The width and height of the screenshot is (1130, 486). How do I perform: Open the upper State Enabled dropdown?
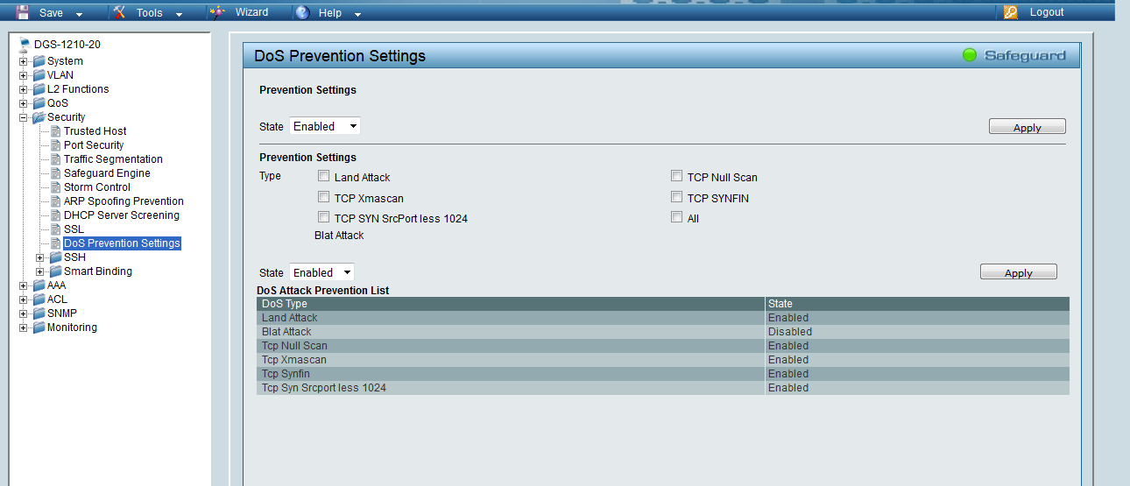(x=325, y=126)
